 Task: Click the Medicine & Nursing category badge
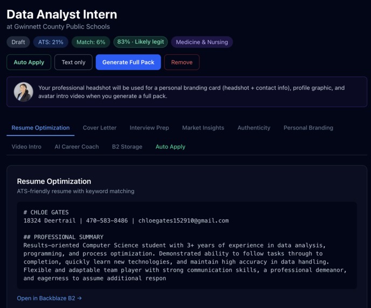(202, 42)
